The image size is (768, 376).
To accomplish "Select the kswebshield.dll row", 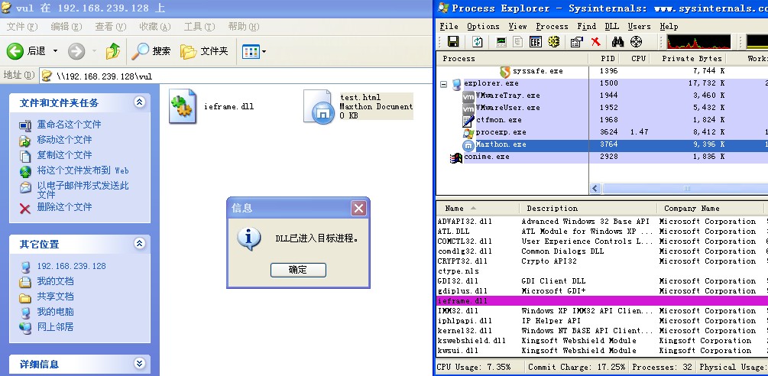I will [602, 341].
